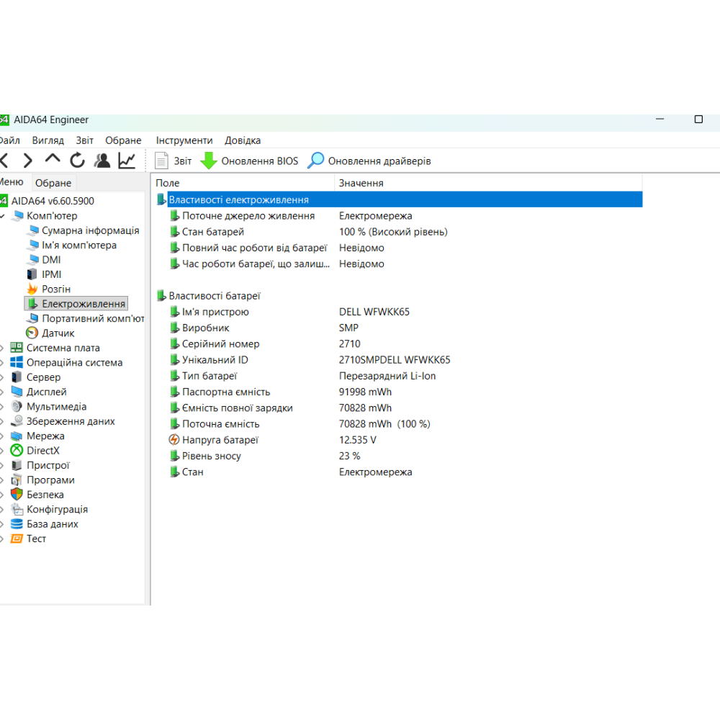Maximize the AIDA64 window

pyautogui.click(x=698, y=120)
